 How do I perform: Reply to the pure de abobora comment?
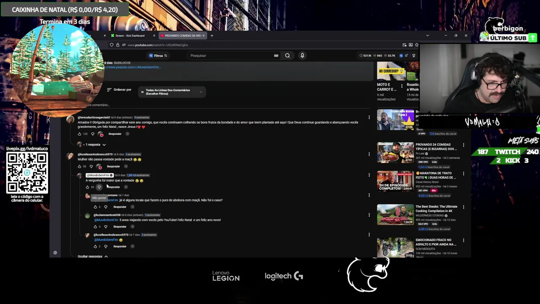point(120,207)
